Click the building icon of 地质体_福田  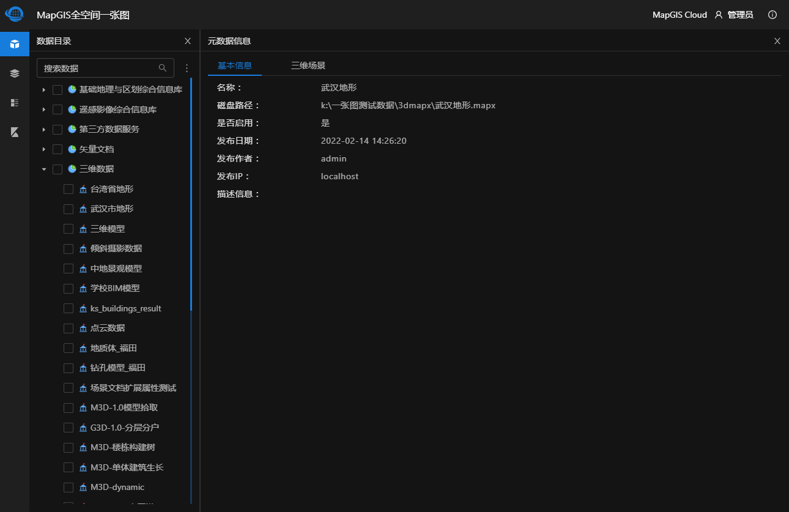[x=84, y=348]
